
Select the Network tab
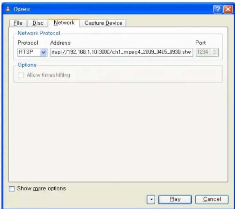point(64,23)
